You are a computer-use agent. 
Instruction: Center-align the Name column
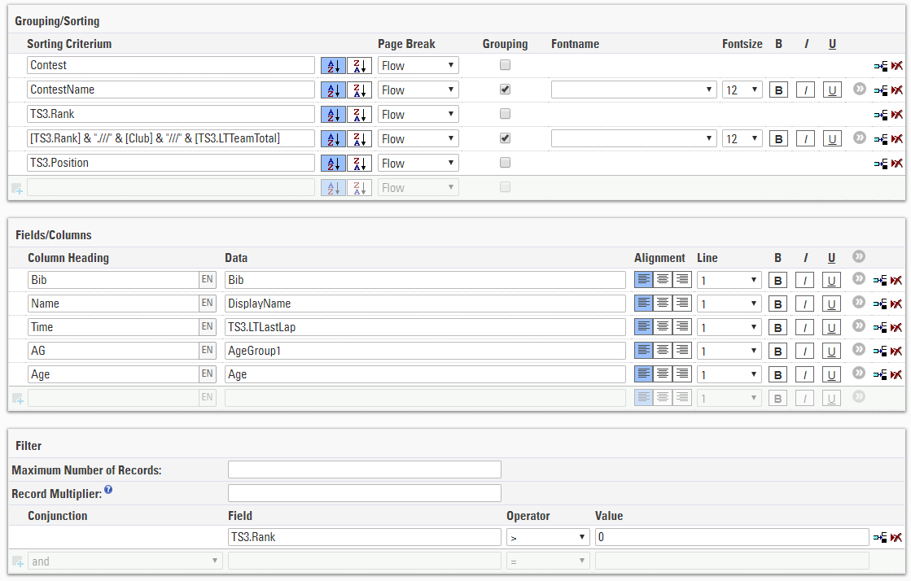coord(664,304)
